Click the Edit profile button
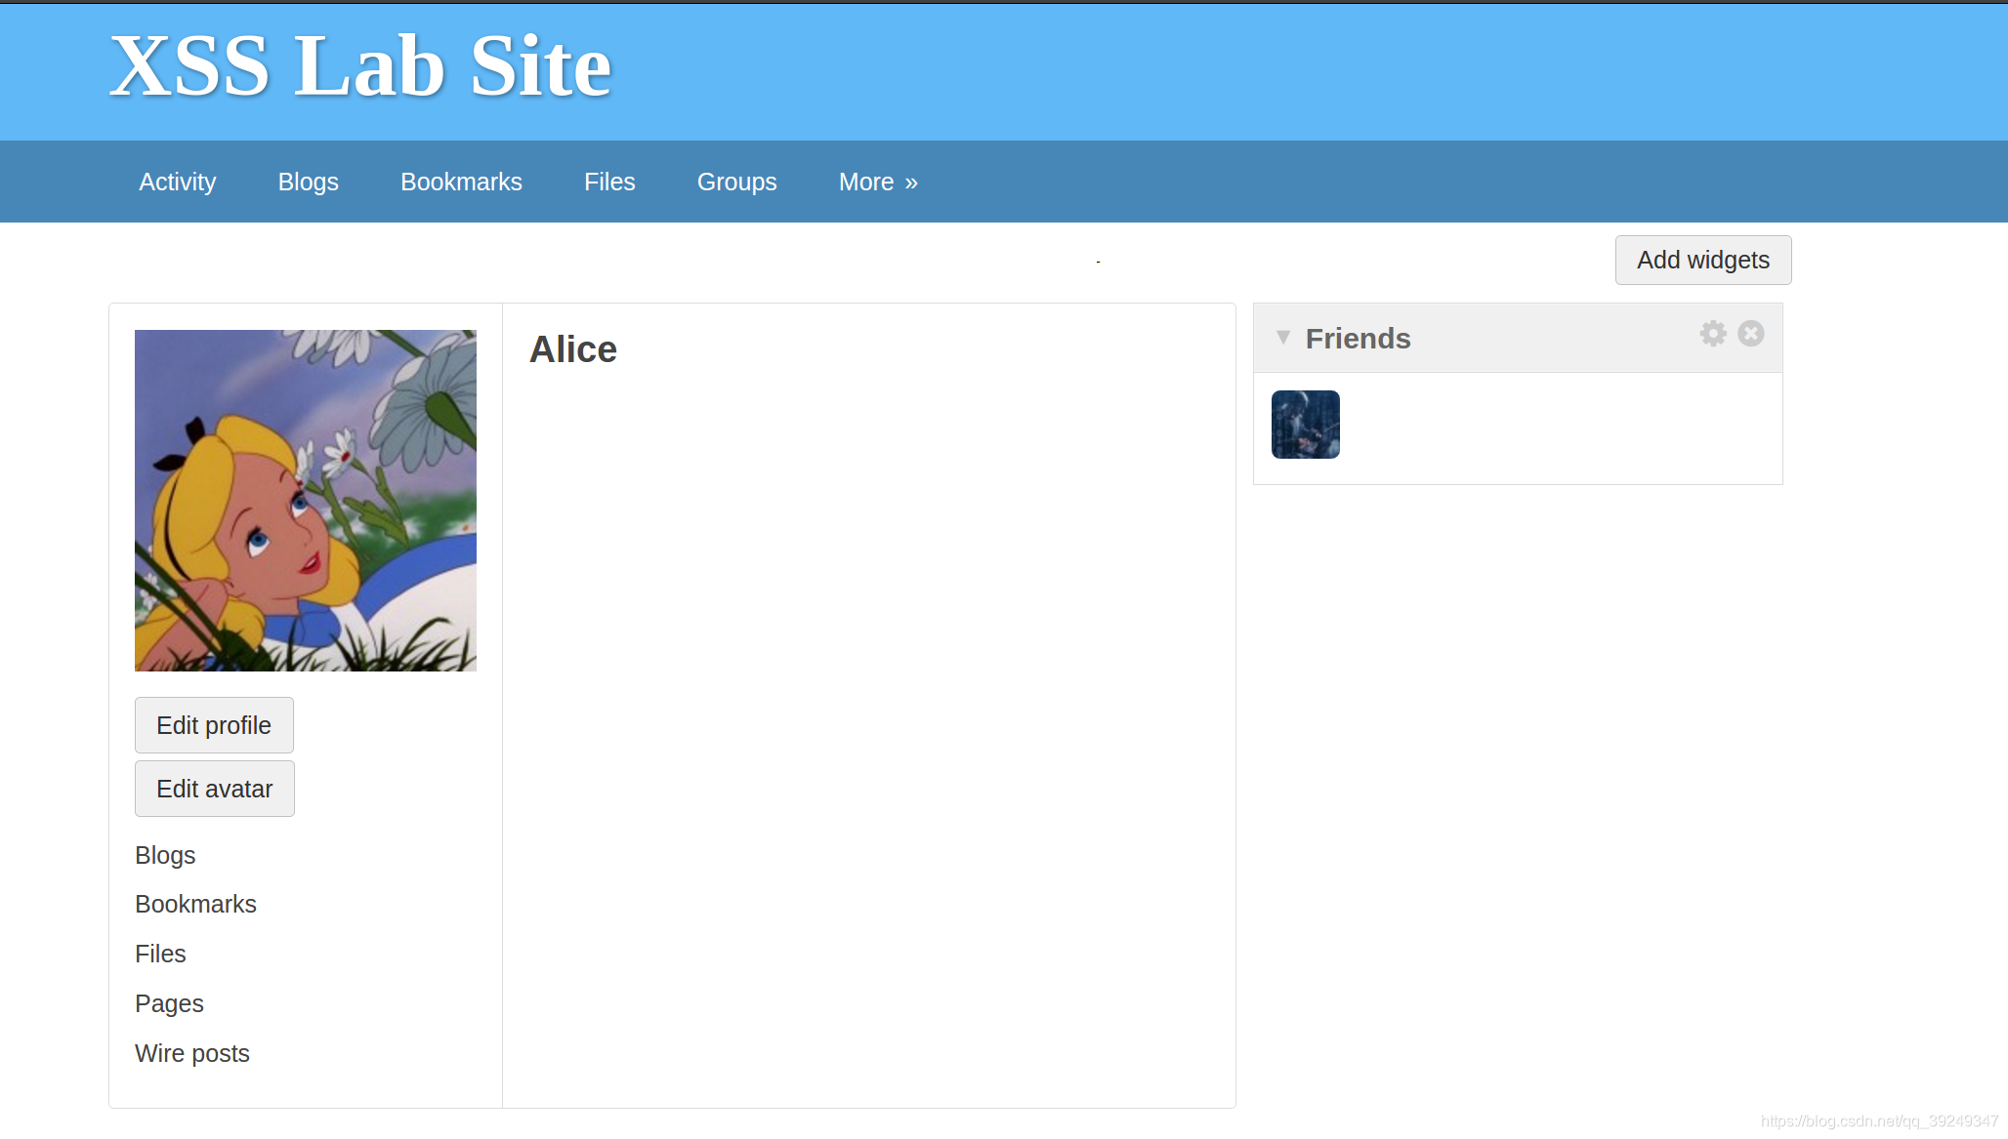The height and width of the screenshot is (1139, 2008). tap(214, 725)
